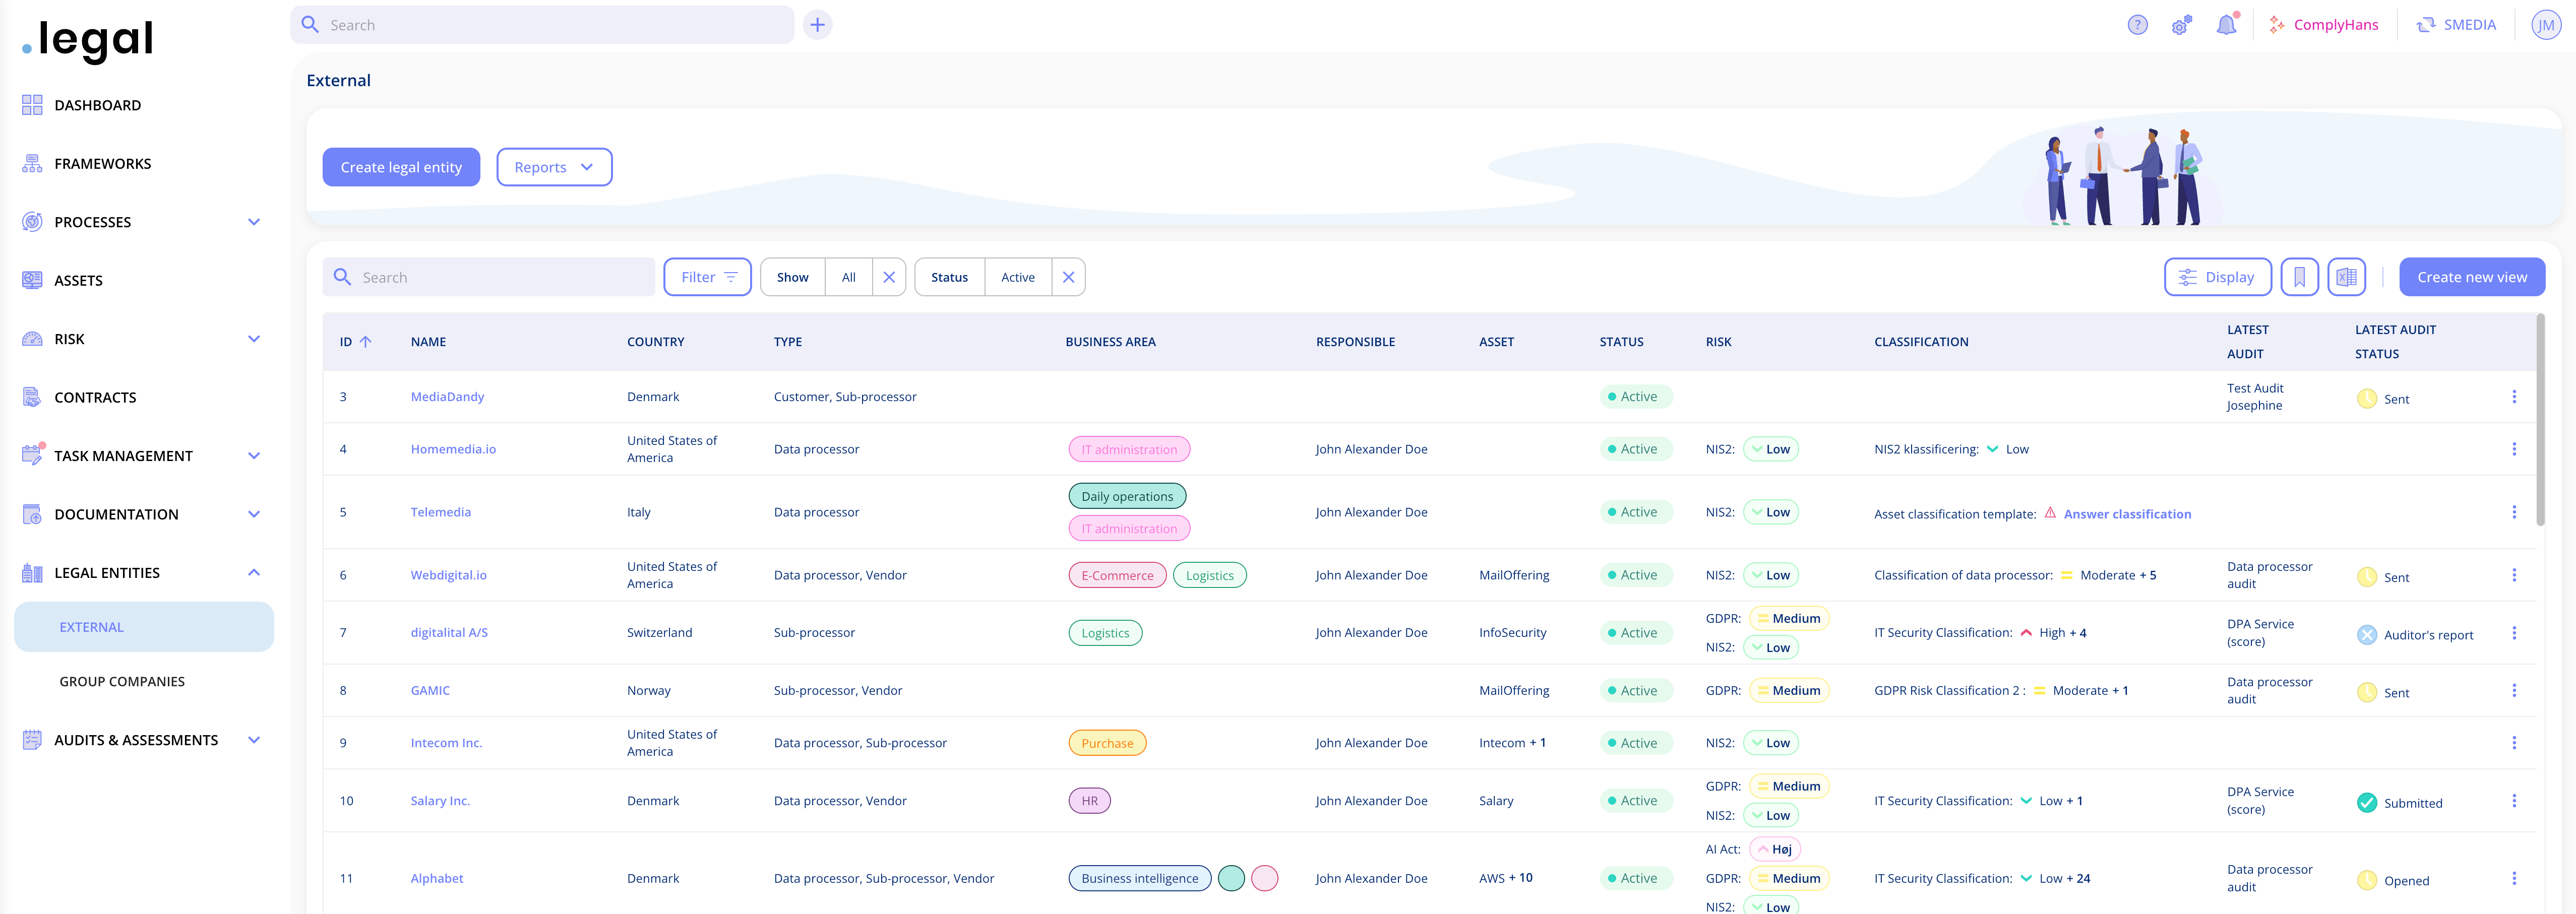The width and height of the screenshot is (2576, 914).
Task: Focus the table search field
Action: (x=488, y=277)
